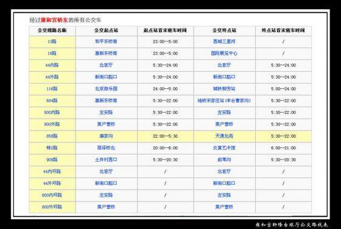Select terminal time 5:30--22:00 in 858路 row
The image size is (341, 229).
(x=283, y=136)
